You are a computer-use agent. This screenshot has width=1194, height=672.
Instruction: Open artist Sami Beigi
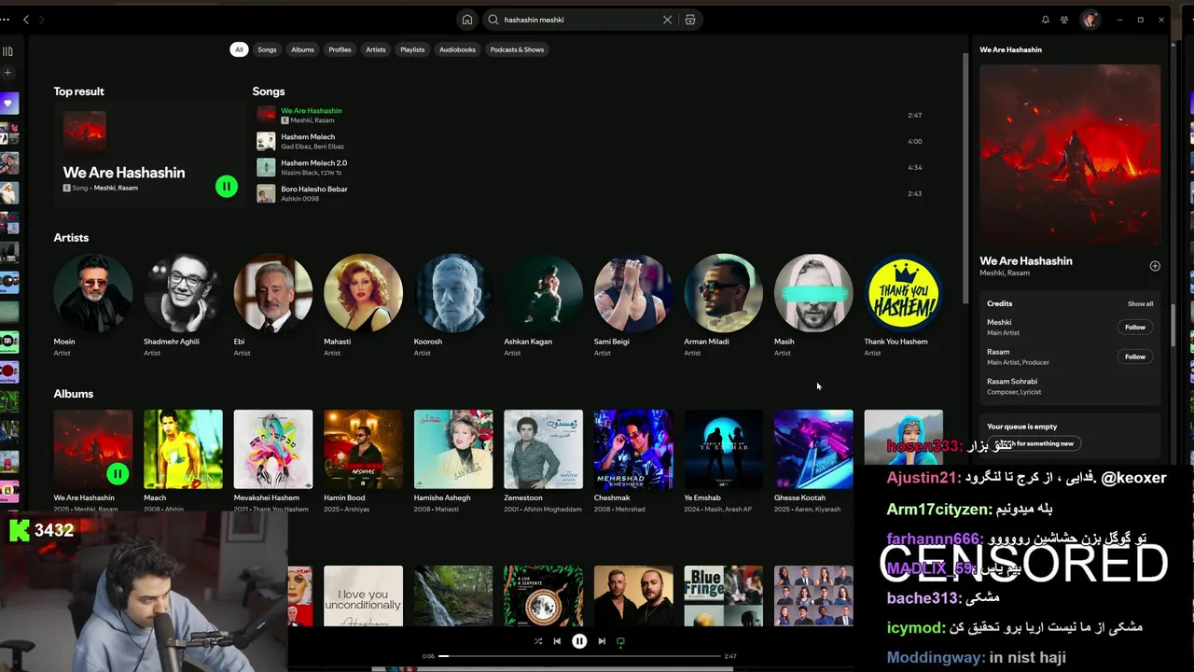(x=632, y=293)
